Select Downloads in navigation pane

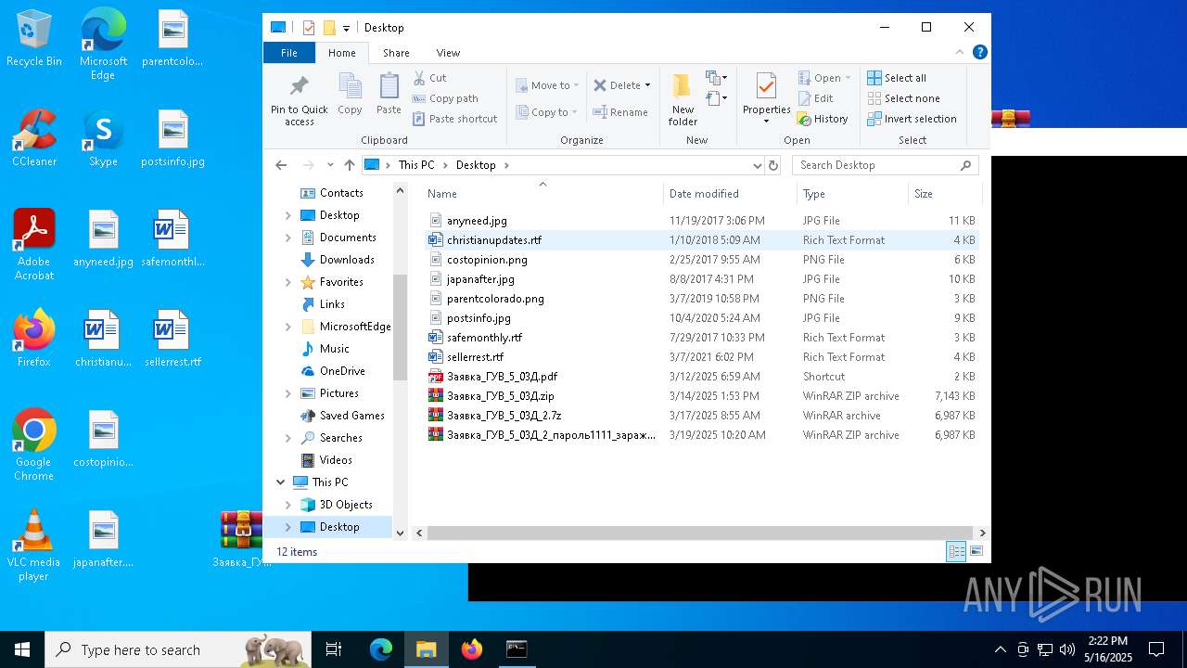[347, 260]
